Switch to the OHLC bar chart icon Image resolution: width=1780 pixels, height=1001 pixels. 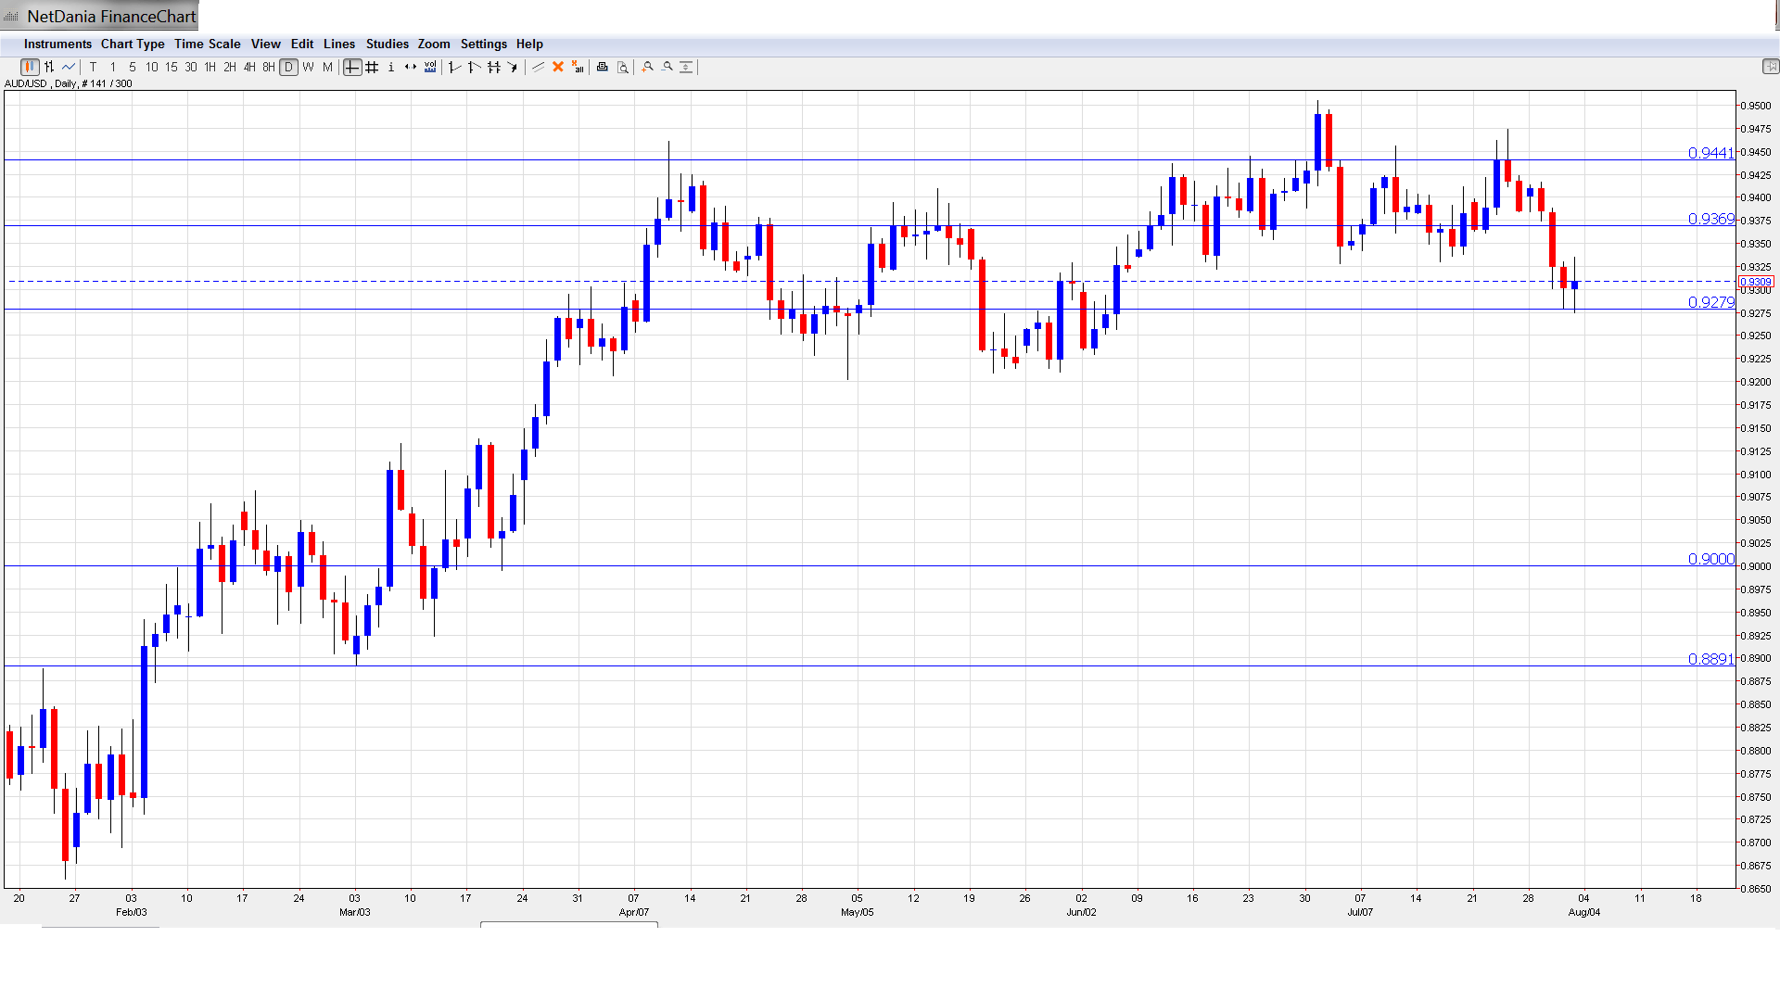[x=49, y=67]
